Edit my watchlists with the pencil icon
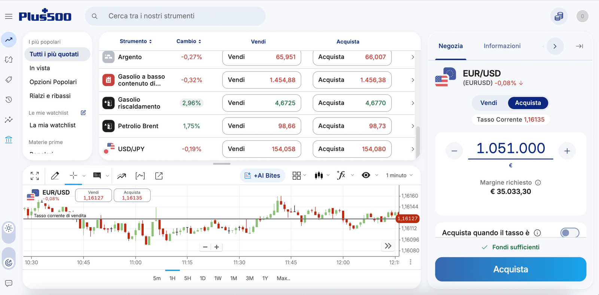599x295 pixels. (83, 113)
